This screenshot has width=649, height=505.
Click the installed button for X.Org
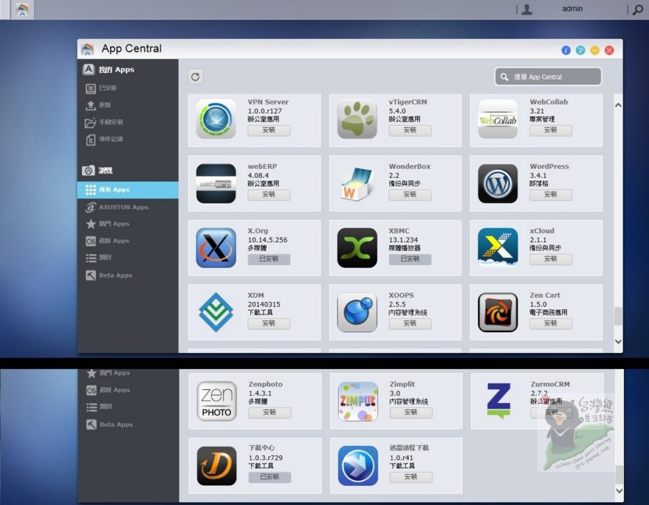coord(269,259)
